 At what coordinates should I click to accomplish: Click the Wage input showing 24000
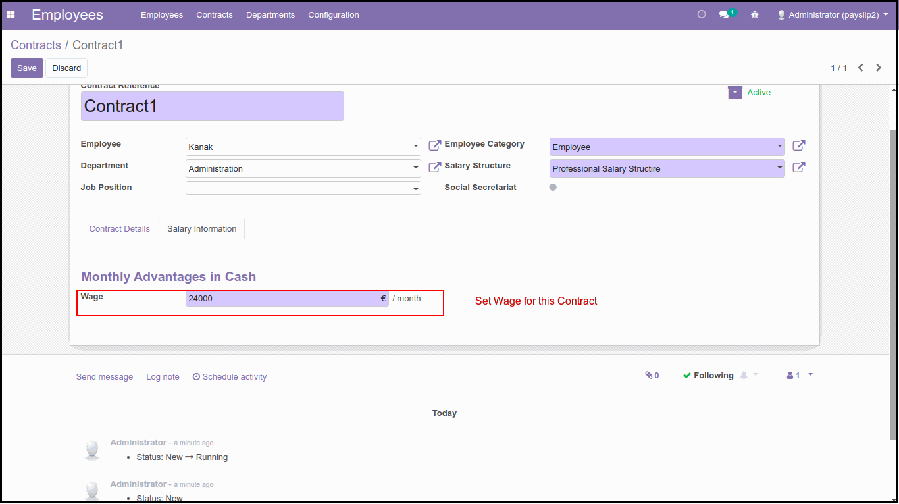tap(287, 299)
